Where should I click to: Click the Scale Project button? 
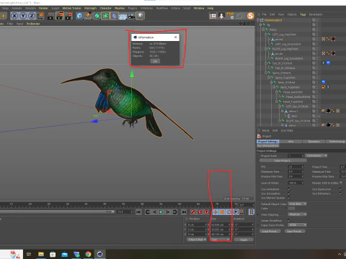(283, 160)
